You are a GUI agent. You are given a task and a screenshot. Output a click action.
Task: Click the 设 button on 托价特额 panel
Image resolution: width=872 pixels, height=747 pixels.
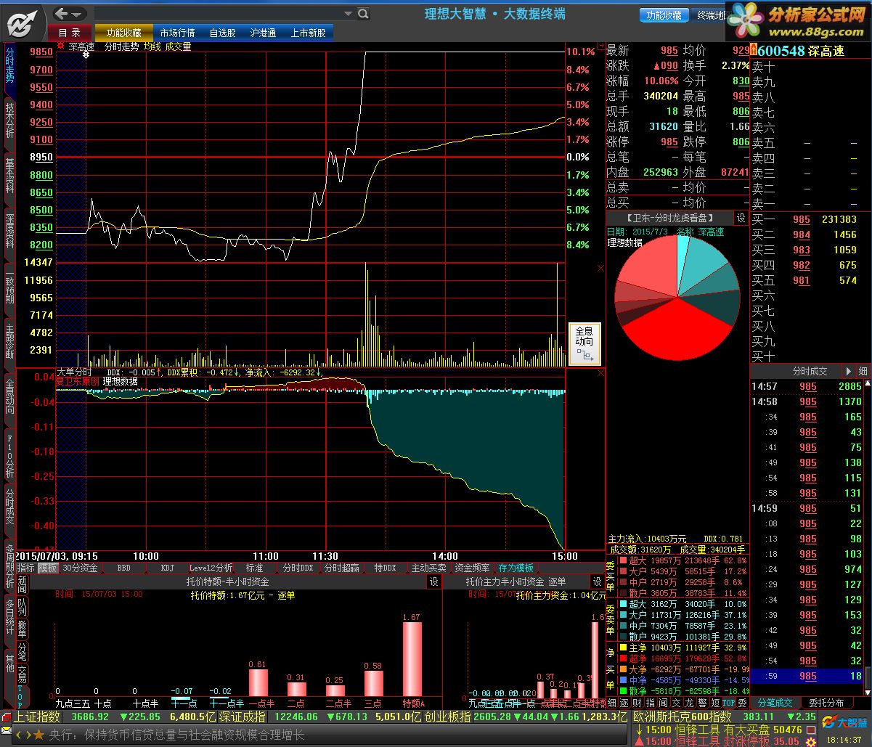click(434, 581)
